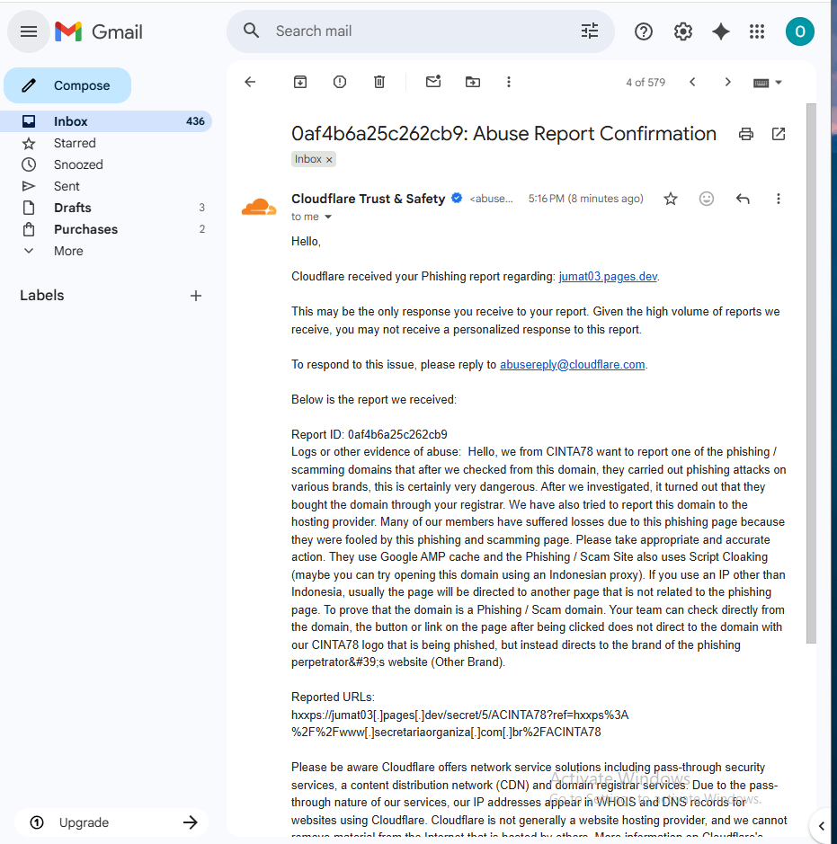Open the Purchases folder

click(x=108, y=229)
